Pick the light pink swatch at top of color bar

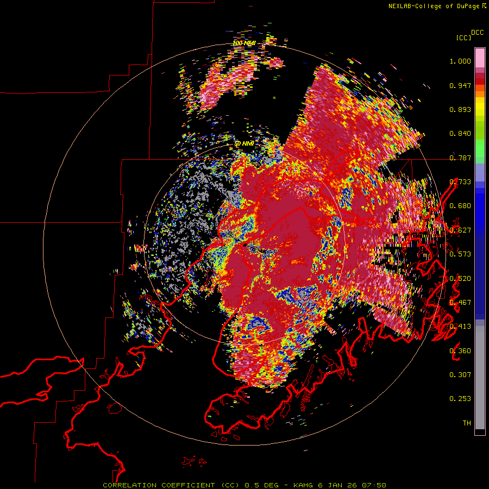click(x=480, y=58)
